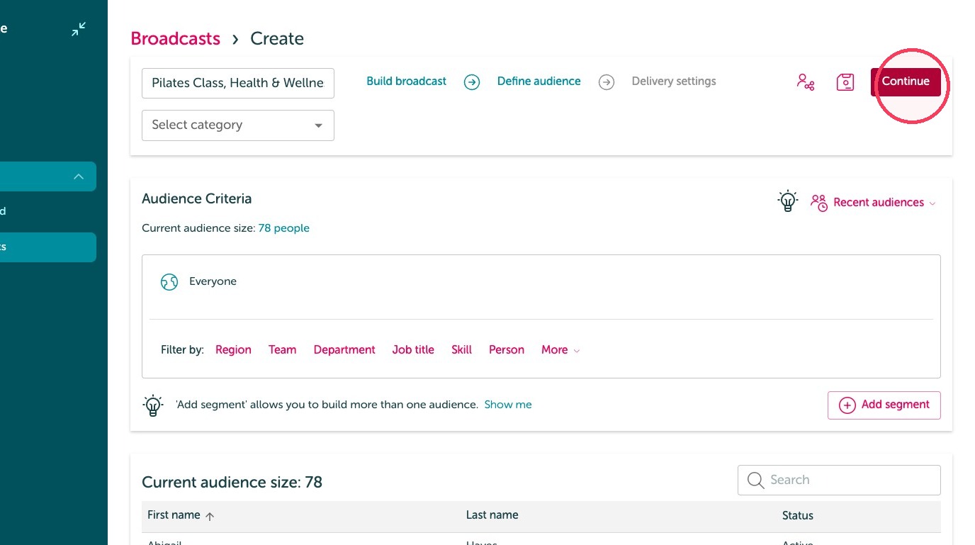This screenshot has width=975, height=545.
Task: Click the lightbulb tip icon beside Recent audiences
Action: (787, 201)
